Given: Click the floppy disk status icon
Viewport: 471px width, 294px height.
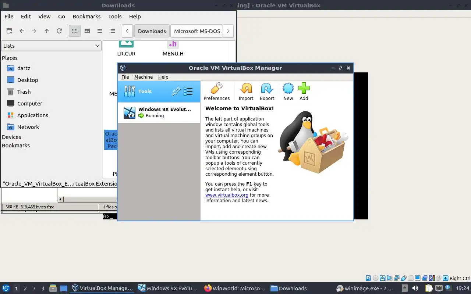Looking at the screenshot, I should tap(382, 278).
